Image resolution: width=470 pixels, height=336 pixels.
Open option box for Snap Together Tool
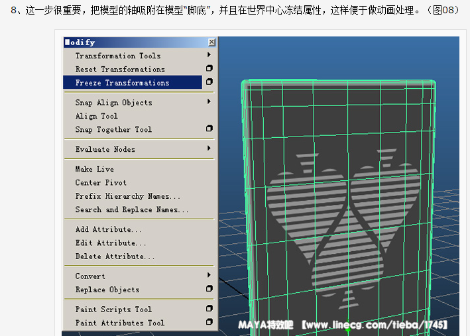coord(209,129)
